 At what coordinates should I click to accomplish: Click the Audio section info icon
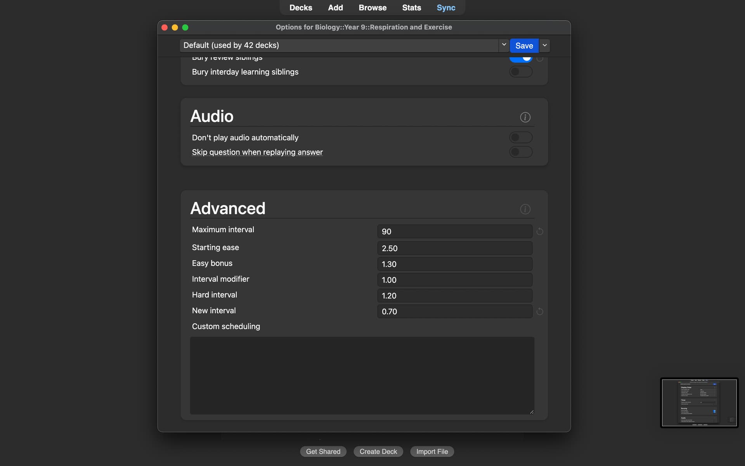tap(525, 117)
